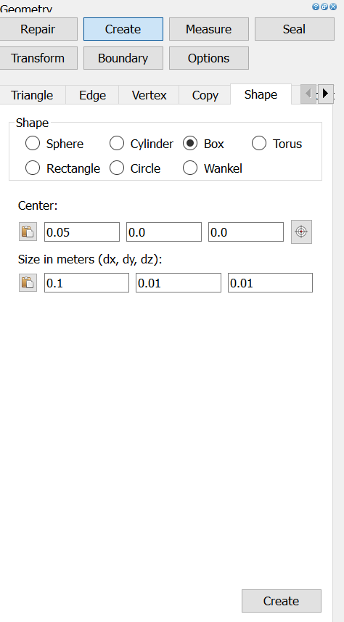Close the Geometry panel

[x=333, y=7]
